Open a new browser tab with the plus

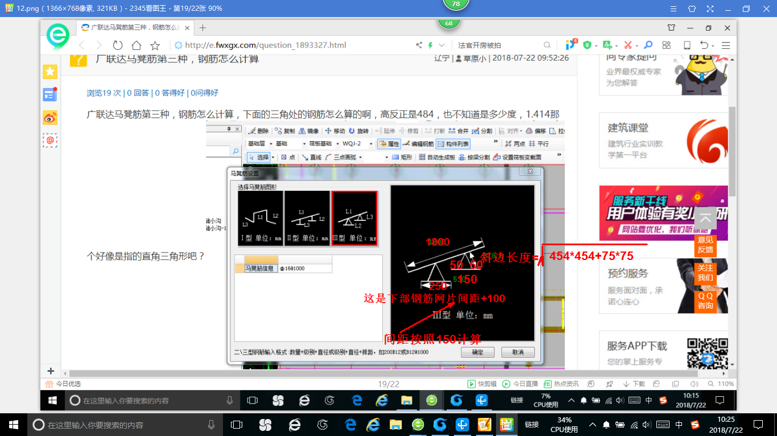pyautogui.click(x=202, y=27)
